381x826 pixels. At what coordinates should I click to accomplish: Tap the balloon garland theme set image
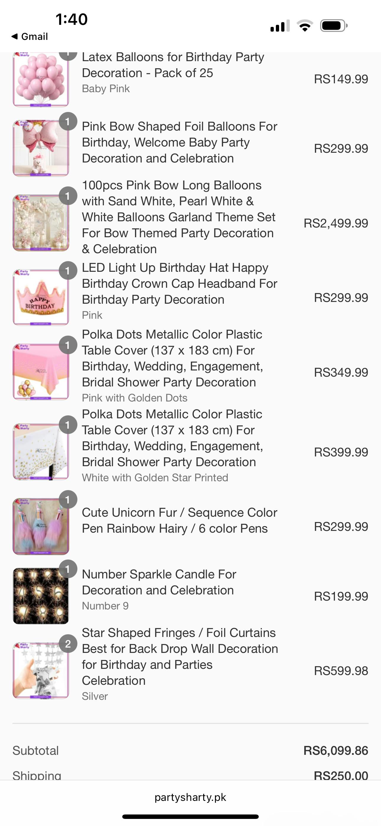click(x=41, y=223)
